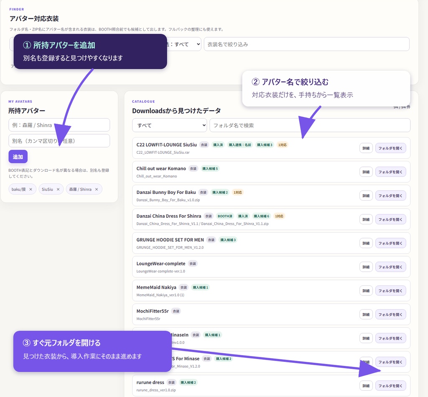
Task: Remove the SiuSiu avatar chip
Action: point(58,189)
